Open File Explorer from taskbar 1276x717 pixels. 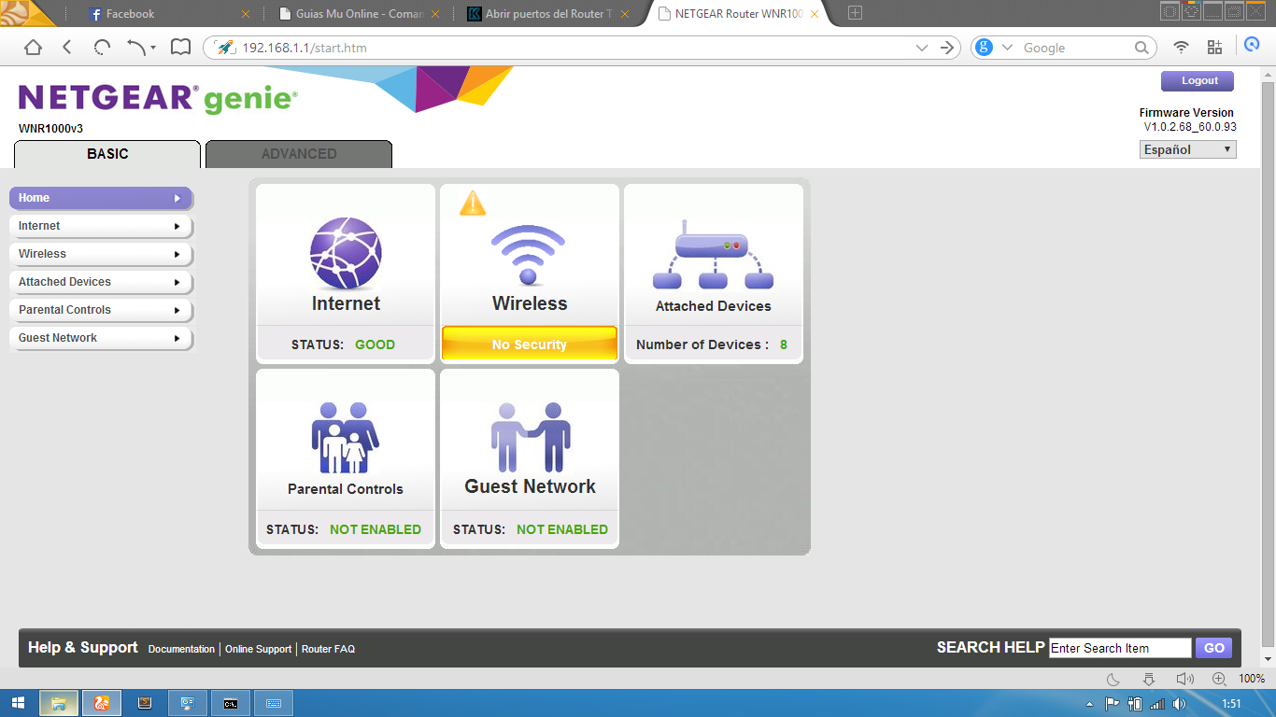click(x=58, y=703)
